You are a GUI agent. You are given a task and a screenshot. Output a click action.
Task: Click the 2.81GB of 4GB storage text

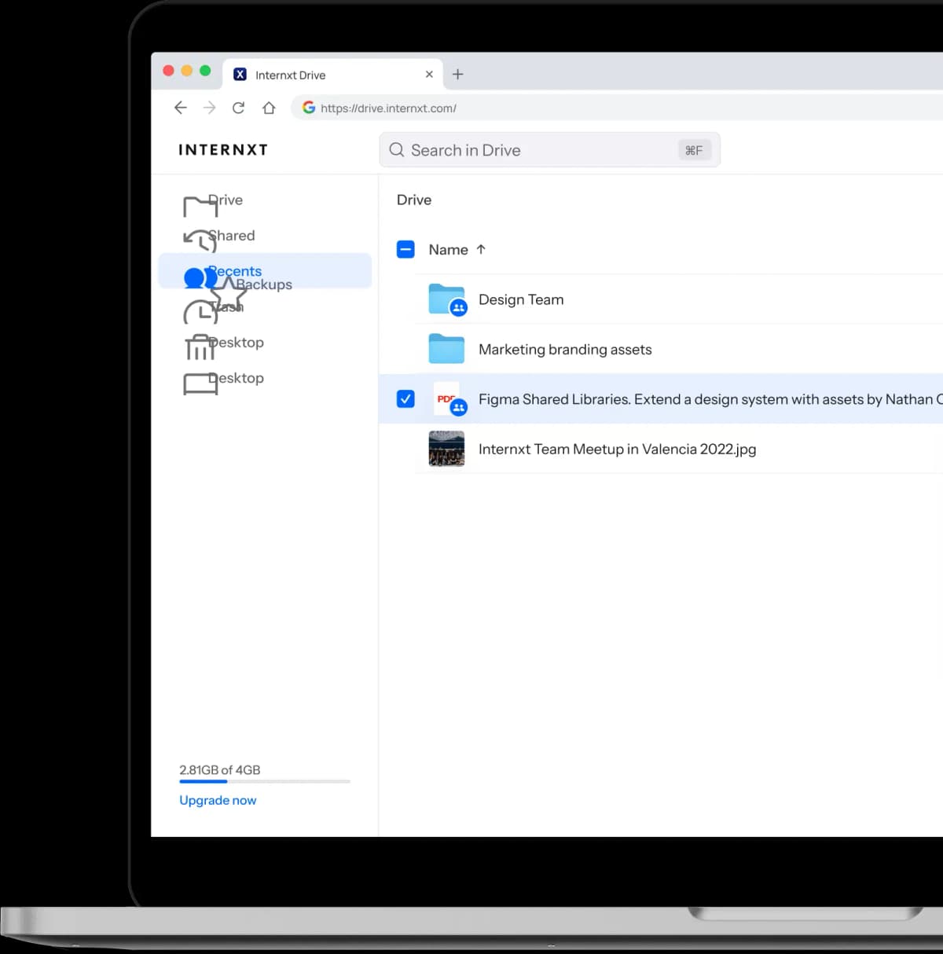tap(219, 770)
